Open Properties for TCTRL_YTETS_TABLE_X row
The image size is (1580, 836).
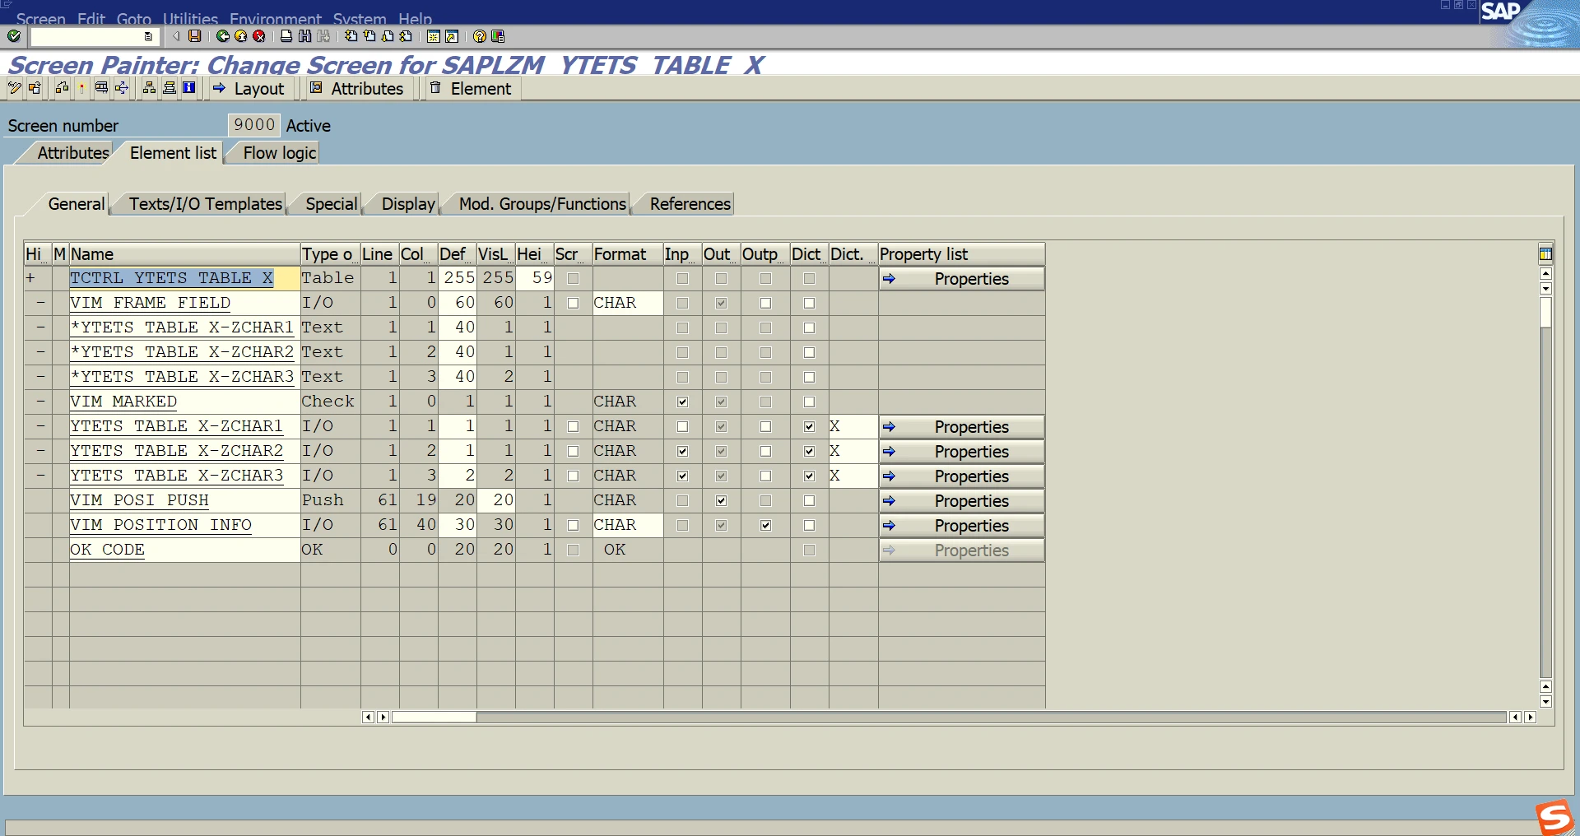pyautogui.click(x=961, y=279)
